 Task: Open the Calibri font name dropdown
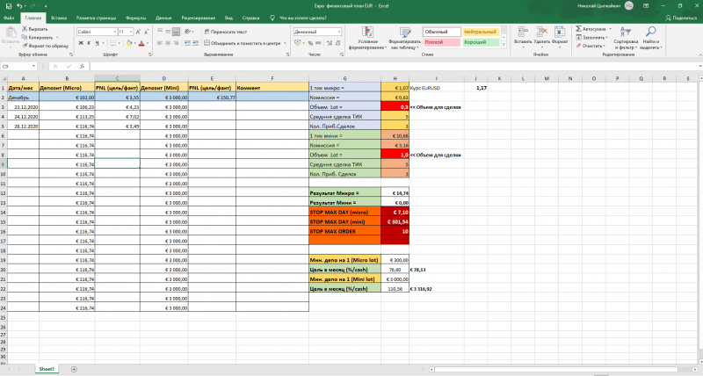(115, 32)
